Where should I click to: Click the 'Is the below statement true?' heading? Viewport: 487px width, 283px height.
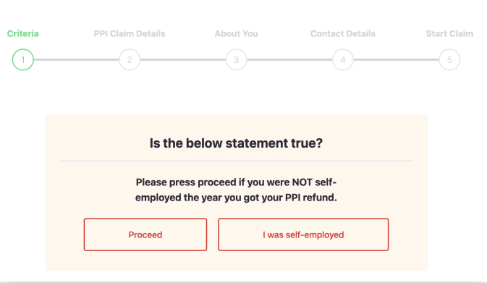point(236,143)
